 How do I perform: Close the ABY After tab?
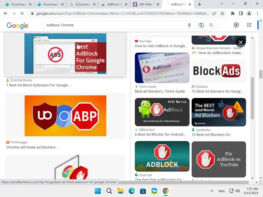(158, 4)
